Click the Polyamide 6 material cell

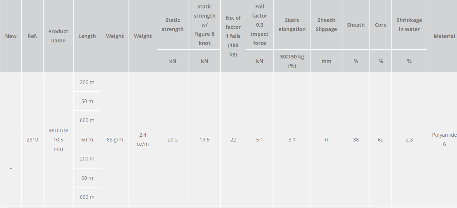tap(444, 140)
